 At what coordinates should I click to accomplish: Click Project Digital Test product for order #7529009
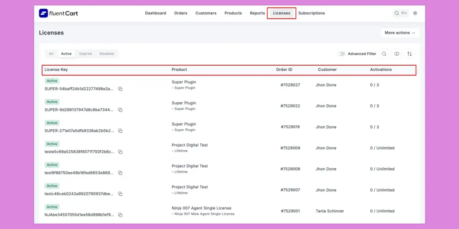click(190, 145)
